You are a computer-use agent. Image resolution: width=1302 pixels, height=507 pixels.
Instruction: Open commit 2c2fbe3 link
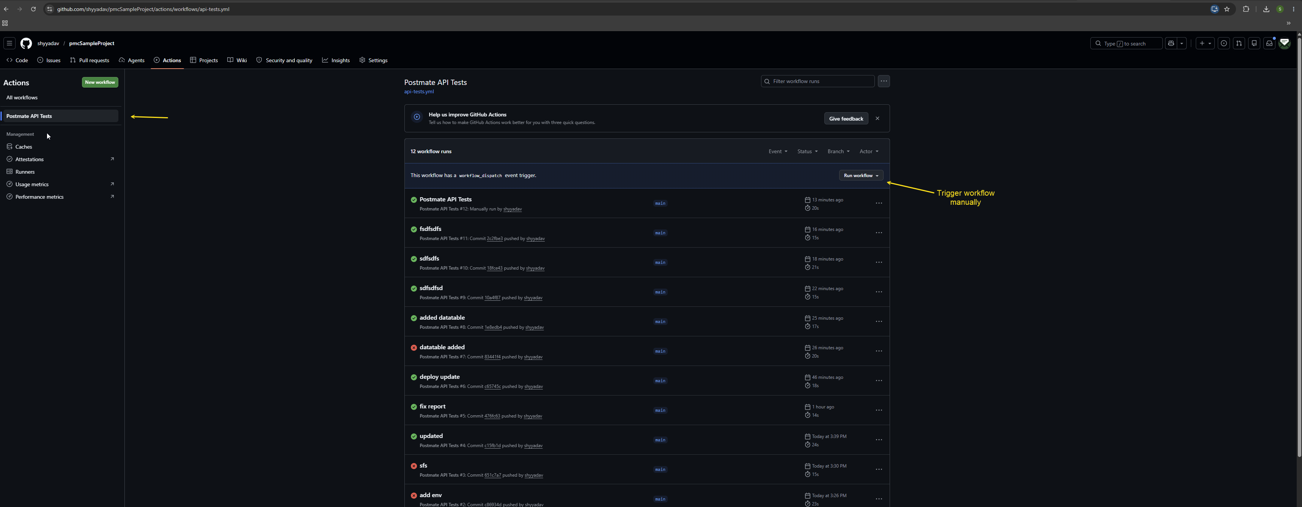(x=494, y=239)
